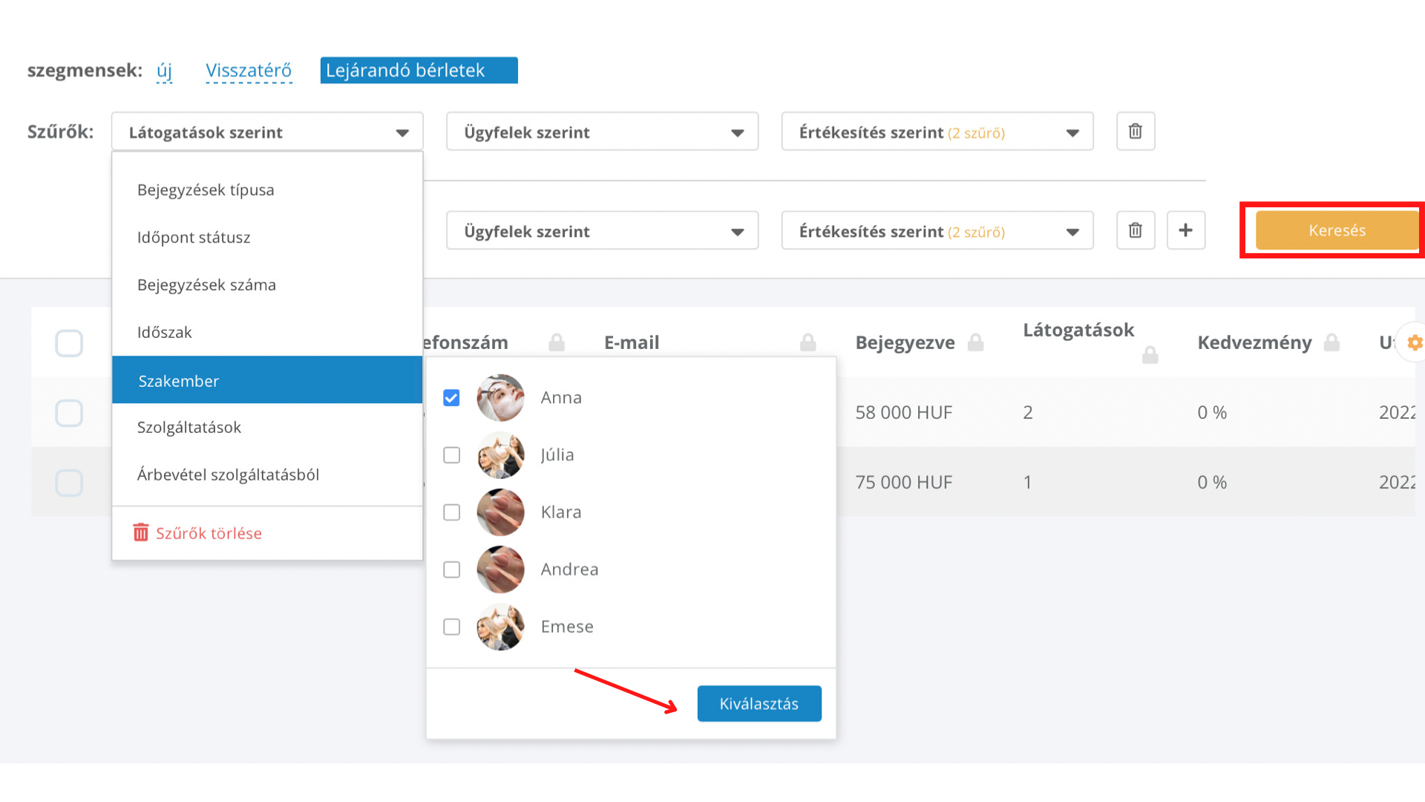This screenshot has width=1425, height=802.
Task: Click the red trash icon in Szűrők törlése
Action: [x=140, y=532]
